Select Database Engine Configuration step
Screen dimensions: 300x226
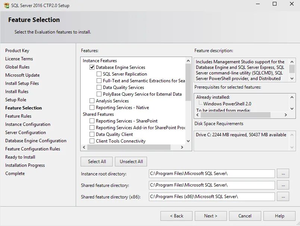(36, 141)
